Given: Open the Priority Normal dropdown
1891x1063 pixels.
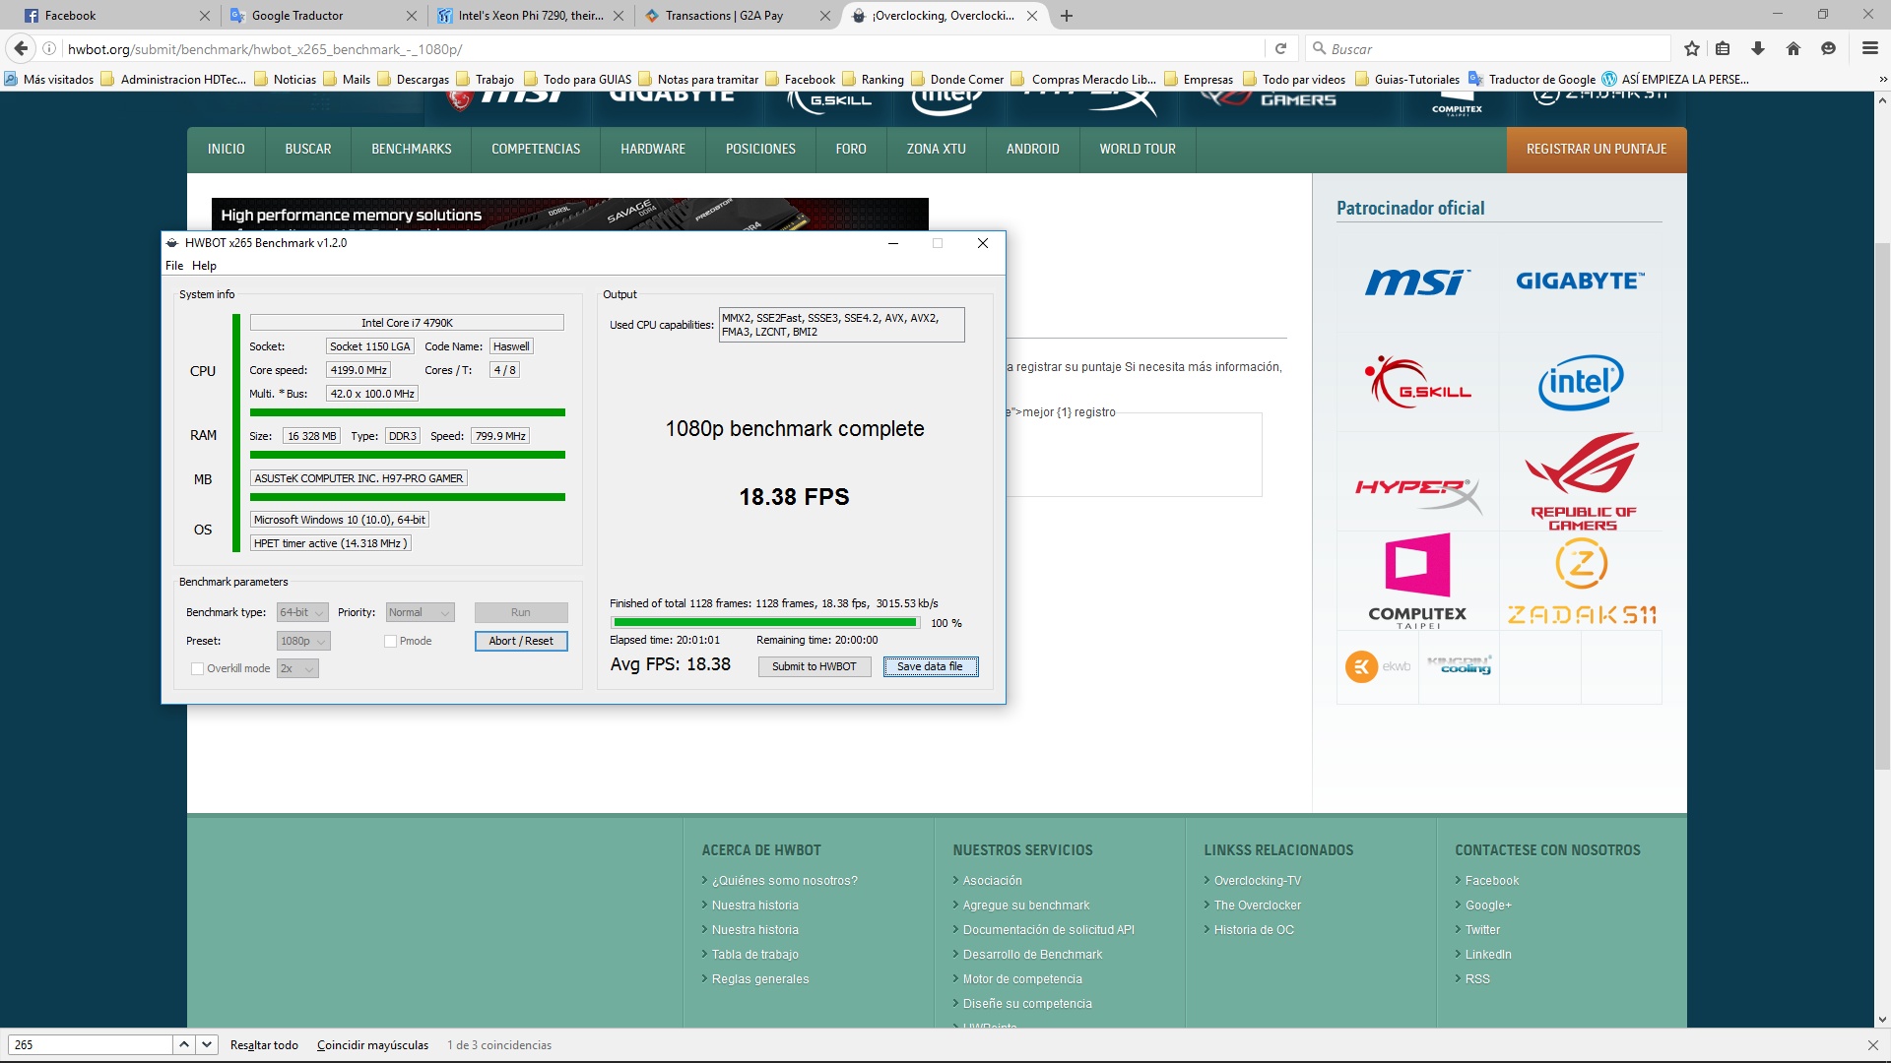Looking at the screenshot, I should [x=420, y=612].
